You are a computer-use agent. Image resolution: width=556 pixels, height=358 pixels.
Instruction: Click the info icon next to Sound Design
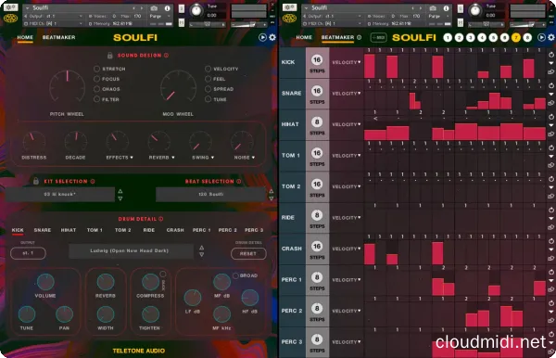pos(166,56)
